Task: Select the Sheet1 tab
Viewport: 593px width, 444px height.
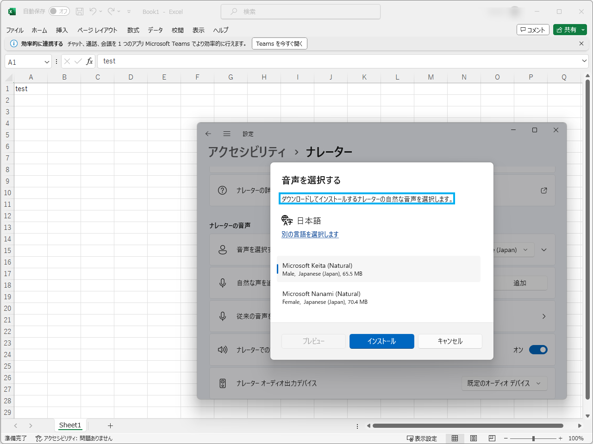Action: pyautogui.click(x=69, y=425)
